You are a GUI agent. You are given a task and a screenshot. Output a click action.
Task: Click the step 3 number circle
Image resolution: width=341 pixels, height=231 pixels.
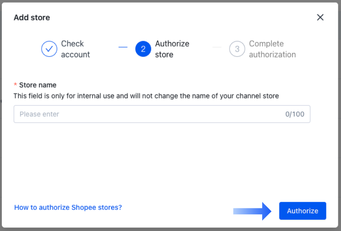click(237, 49)
